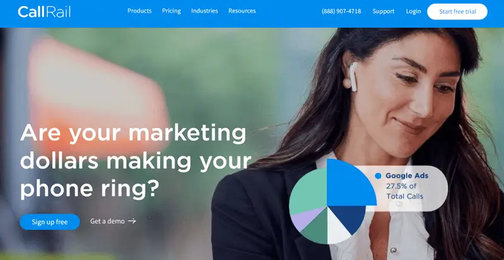Click the blue dot next to Google Ads
This screenshot has height=260, width=504.
tap(378, 176)
